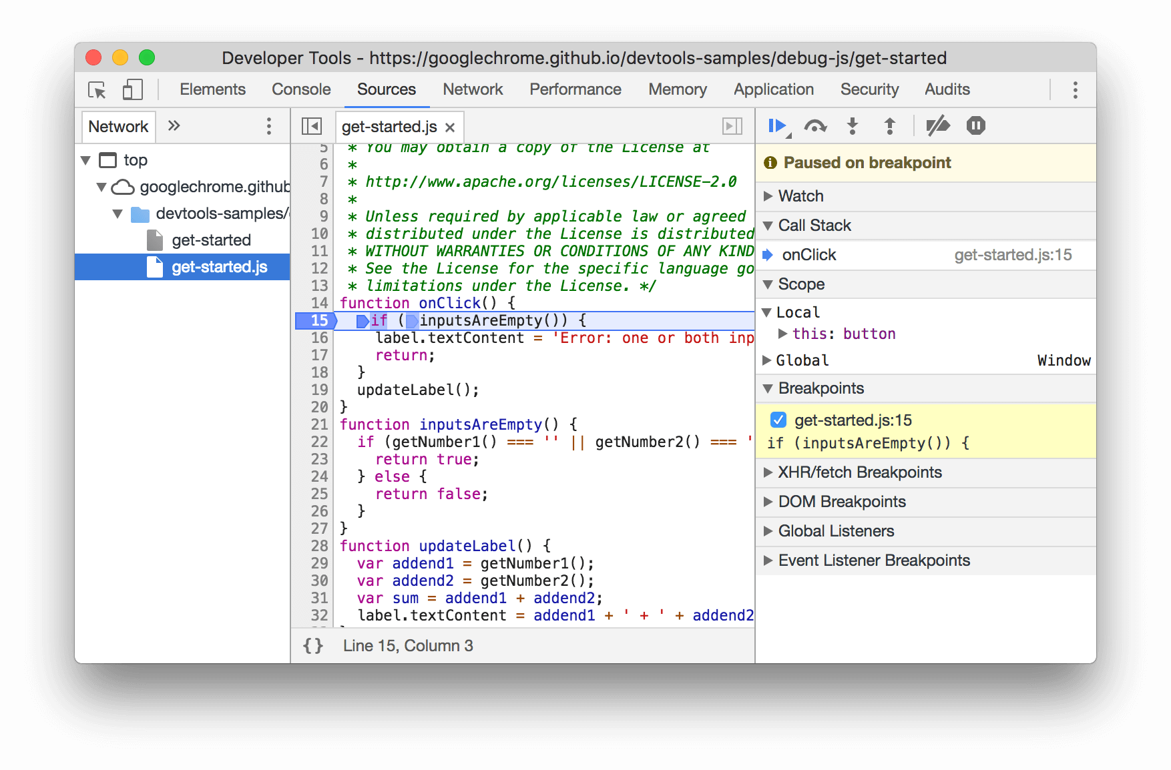1171x770 pixels.
Task: Uncheck the get-started.js:15 breakpoint
Action: click(x=778, y=420)
